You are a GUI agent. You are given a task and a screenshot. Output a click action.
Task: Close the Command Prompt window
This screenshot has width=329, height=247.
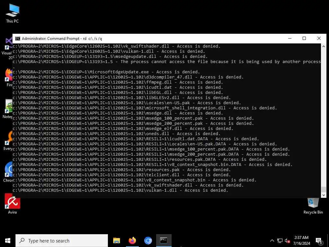319,39
